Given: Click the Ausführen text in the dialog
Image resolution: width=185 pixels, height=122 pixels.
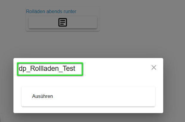Looking at the screenshot, I should 42,96.
